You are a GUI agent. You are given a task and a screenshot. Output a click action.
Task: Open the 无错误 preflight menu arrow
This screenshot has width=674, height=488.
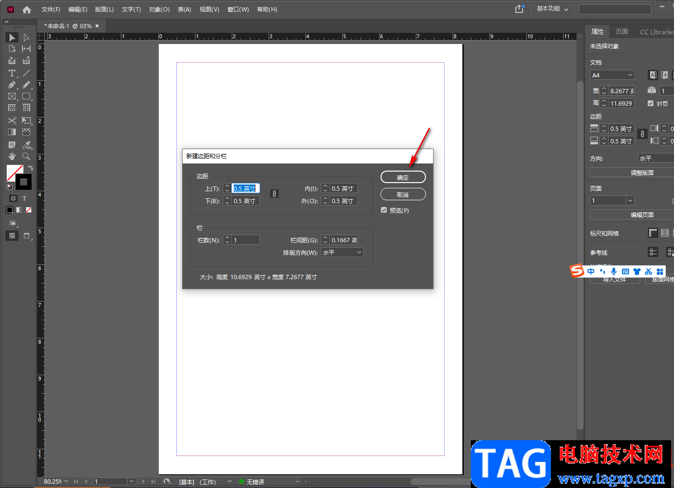tap(297, 481)
